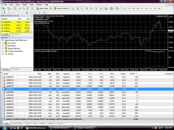Select the crosshair tool
Viewport: 174px width, 130px height.
click(x=9, y=12)
